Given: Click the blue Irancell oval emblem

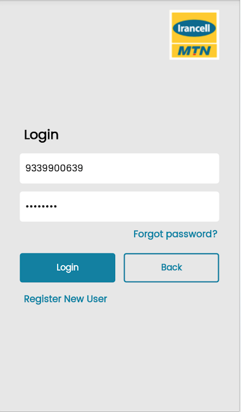Looking at the screenshot, I should click(x=194, y=28).
